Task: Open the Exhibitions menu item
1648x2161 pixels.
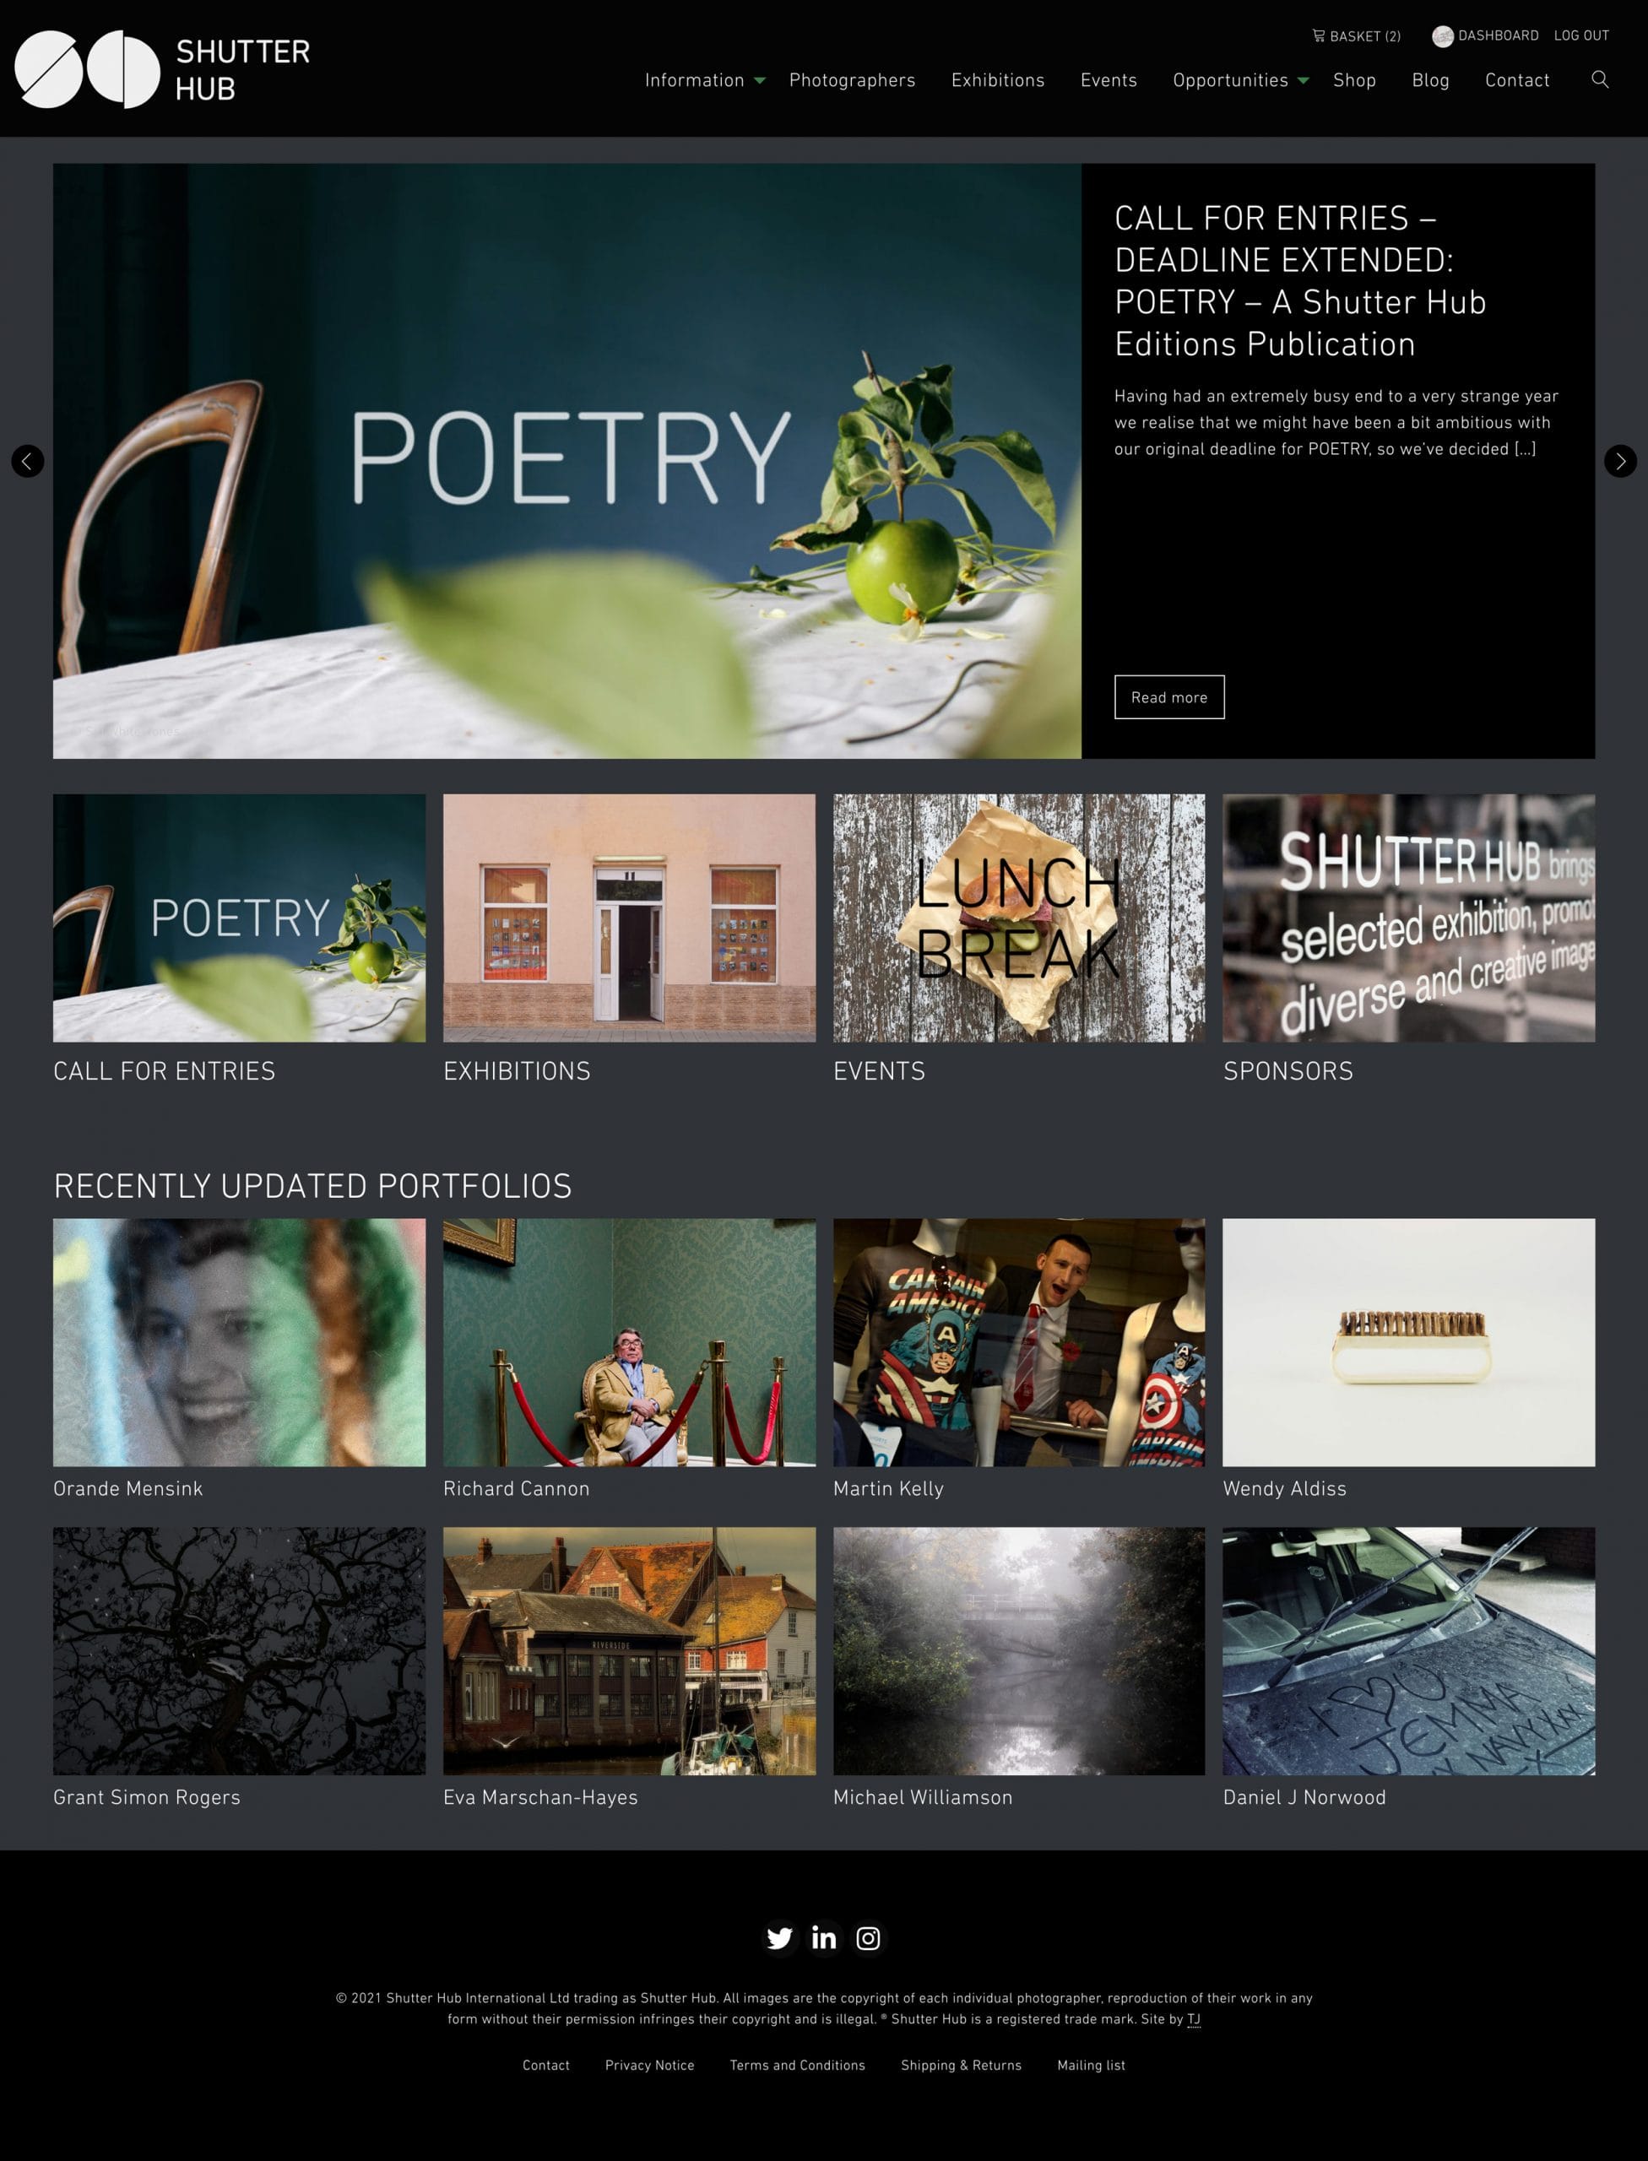Action: [x=998, y=80]
